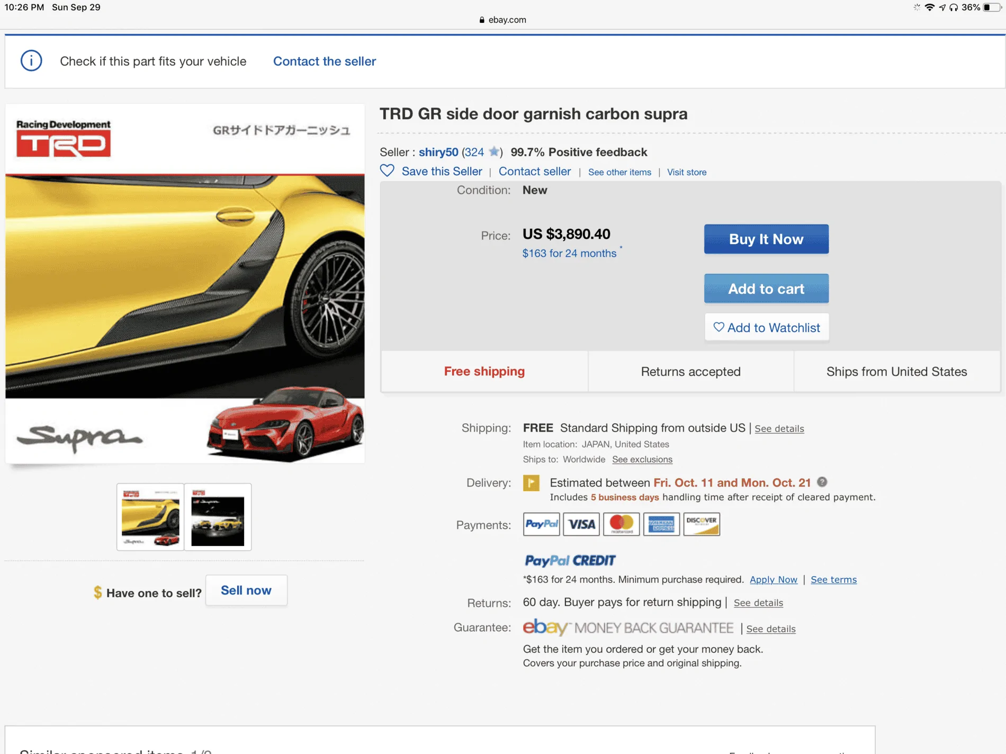The image size is (1006, 754).
Task: Select the dark multi-car thumbnail
Action: (218, 517)
